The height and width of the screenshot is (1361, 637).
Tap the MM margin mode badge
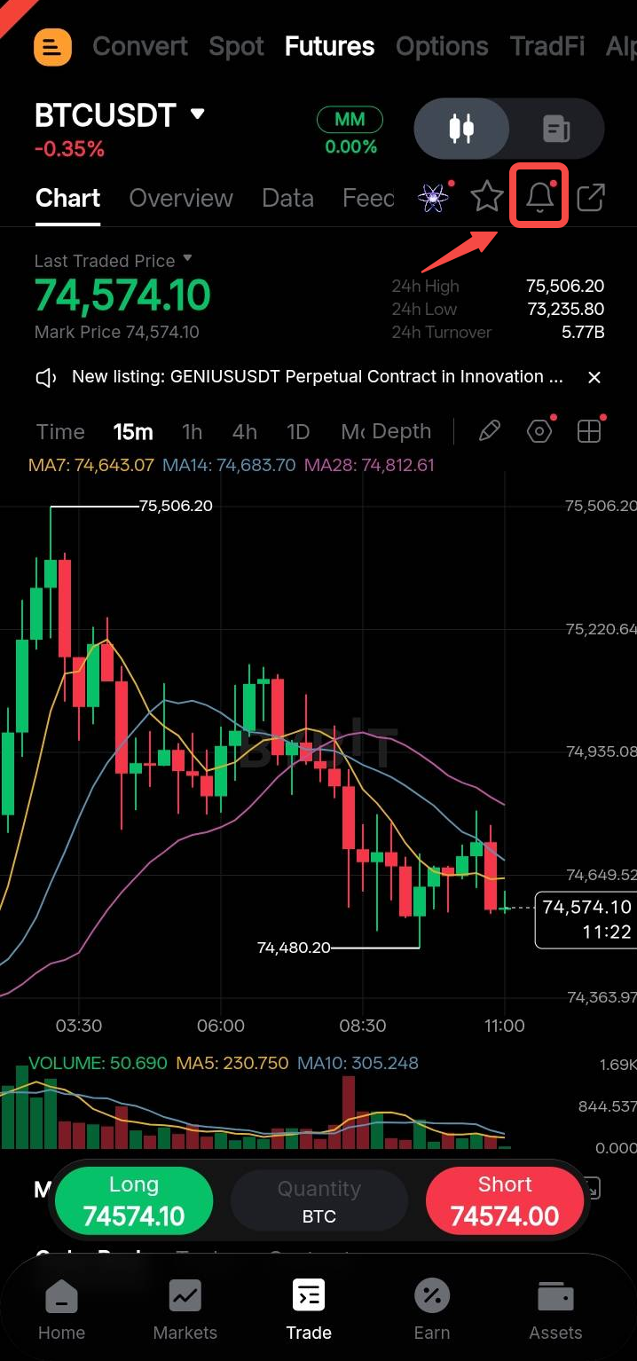(350, 119)
